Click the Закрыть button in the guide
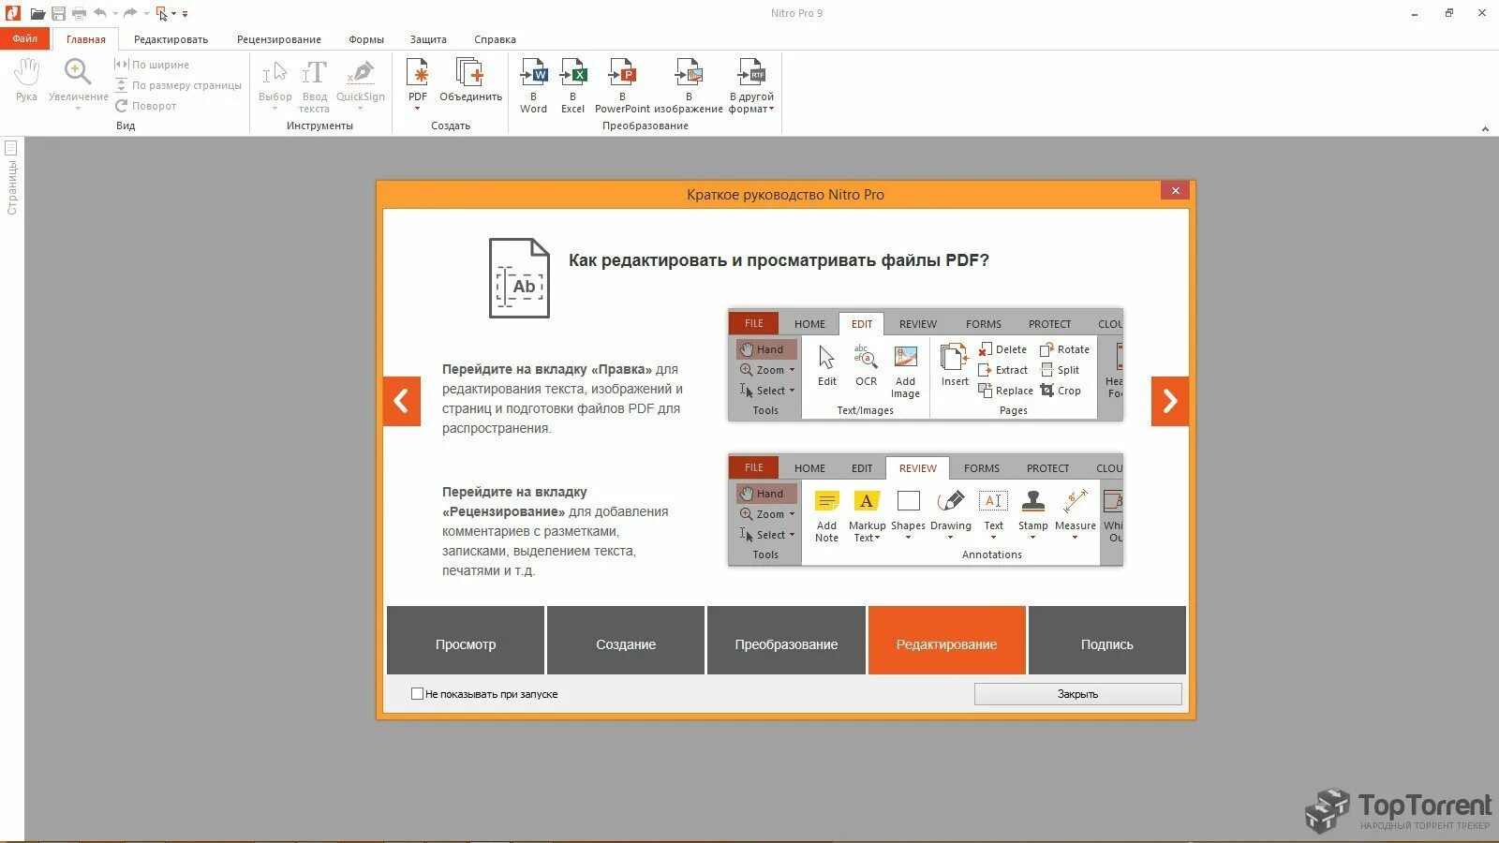Viewport: 1499px width, 843px height. [1077, 694]
